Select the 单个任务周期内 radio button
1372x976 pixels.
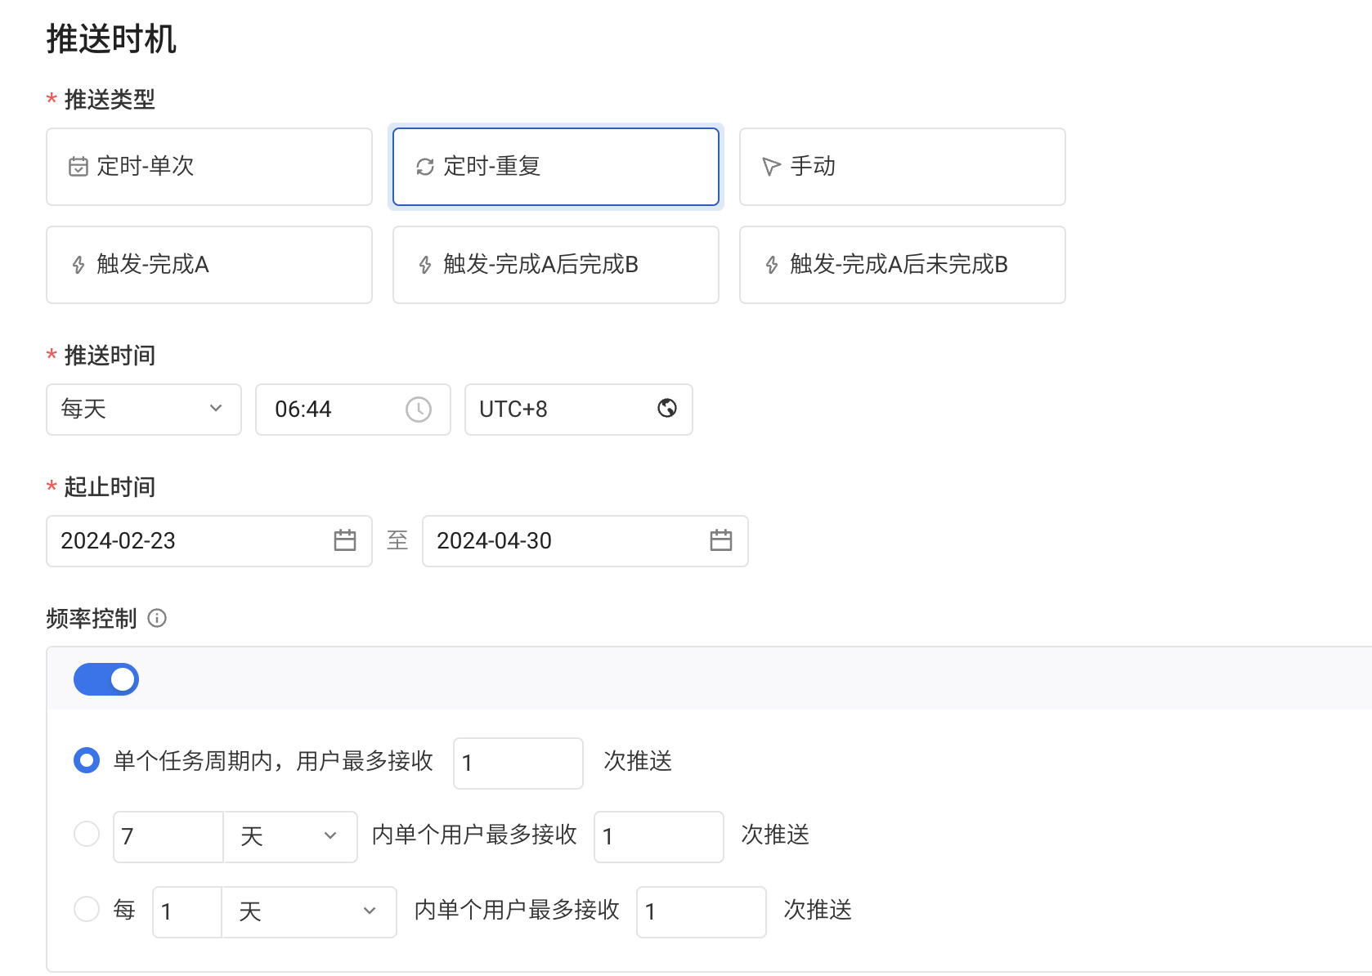click(87, 761)
